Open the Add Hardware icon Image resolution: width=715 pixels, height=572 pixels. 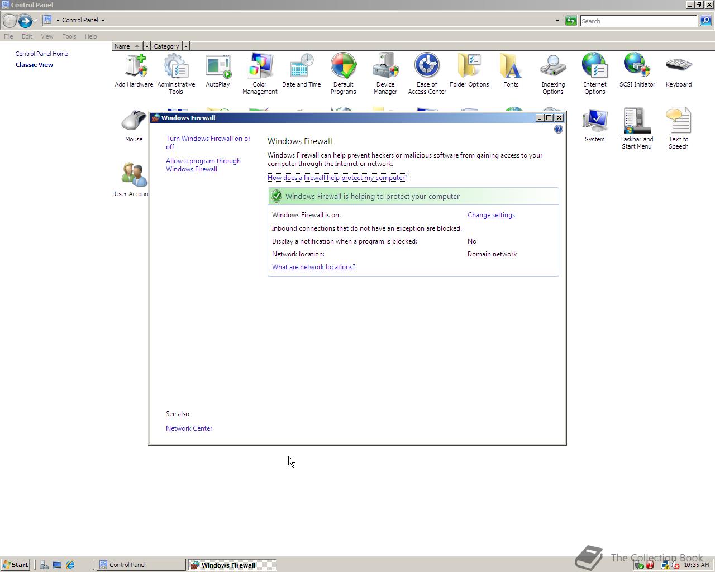[134, 71]
